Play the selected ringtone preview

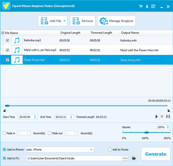(x=156, y=117)
